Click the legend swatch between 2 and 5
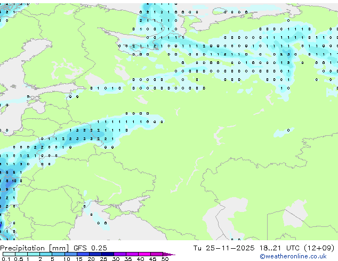The height and width of the screenshot is (261, 338). click(46, 254)
